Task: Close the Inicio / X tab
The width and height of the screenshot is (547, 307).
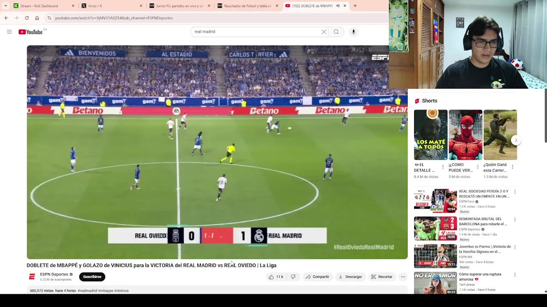Action: click(x=141, y=6)
